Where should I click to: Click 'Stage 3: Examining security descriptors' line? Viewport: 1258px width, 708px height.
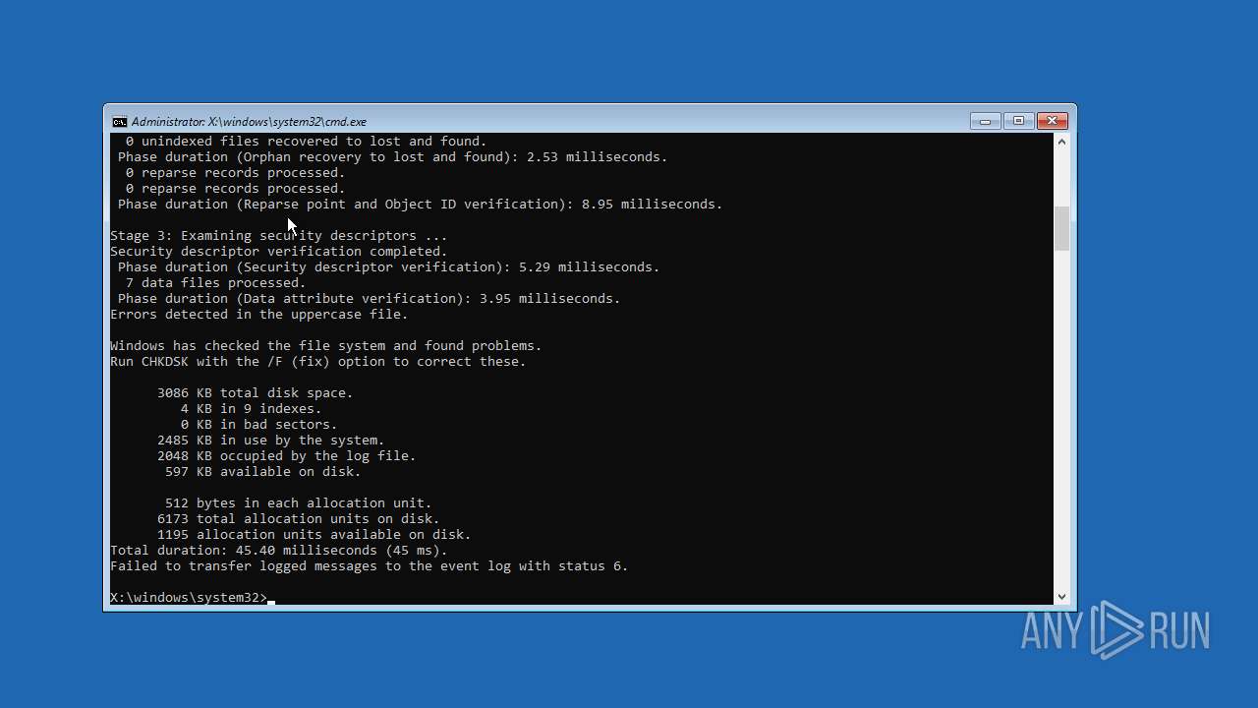pos(279,236)
